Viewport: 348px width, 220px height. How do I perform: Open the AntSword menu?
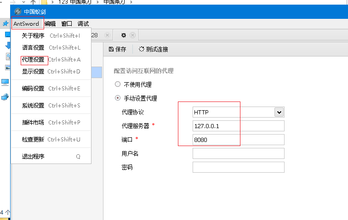click(x=26, y=23)
